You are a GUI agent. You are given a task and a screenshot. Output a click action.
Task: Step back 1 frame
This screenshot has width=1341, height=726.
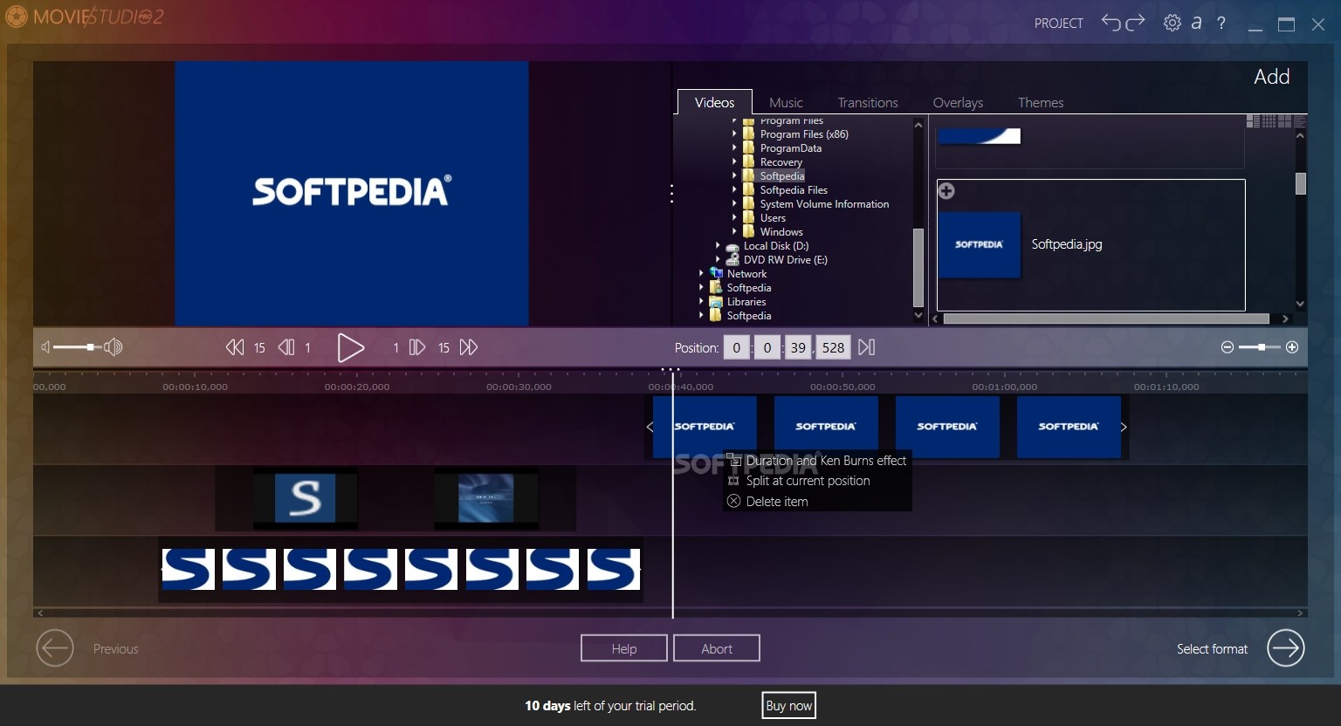[x=286, y=347]
